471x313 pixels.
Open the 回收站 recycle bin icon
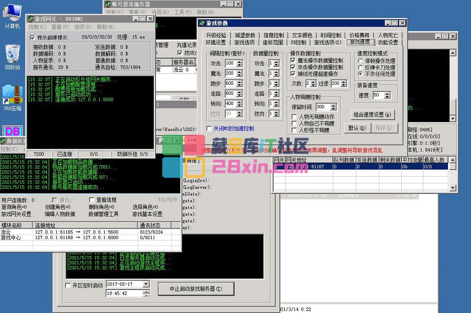coord(12,57)
